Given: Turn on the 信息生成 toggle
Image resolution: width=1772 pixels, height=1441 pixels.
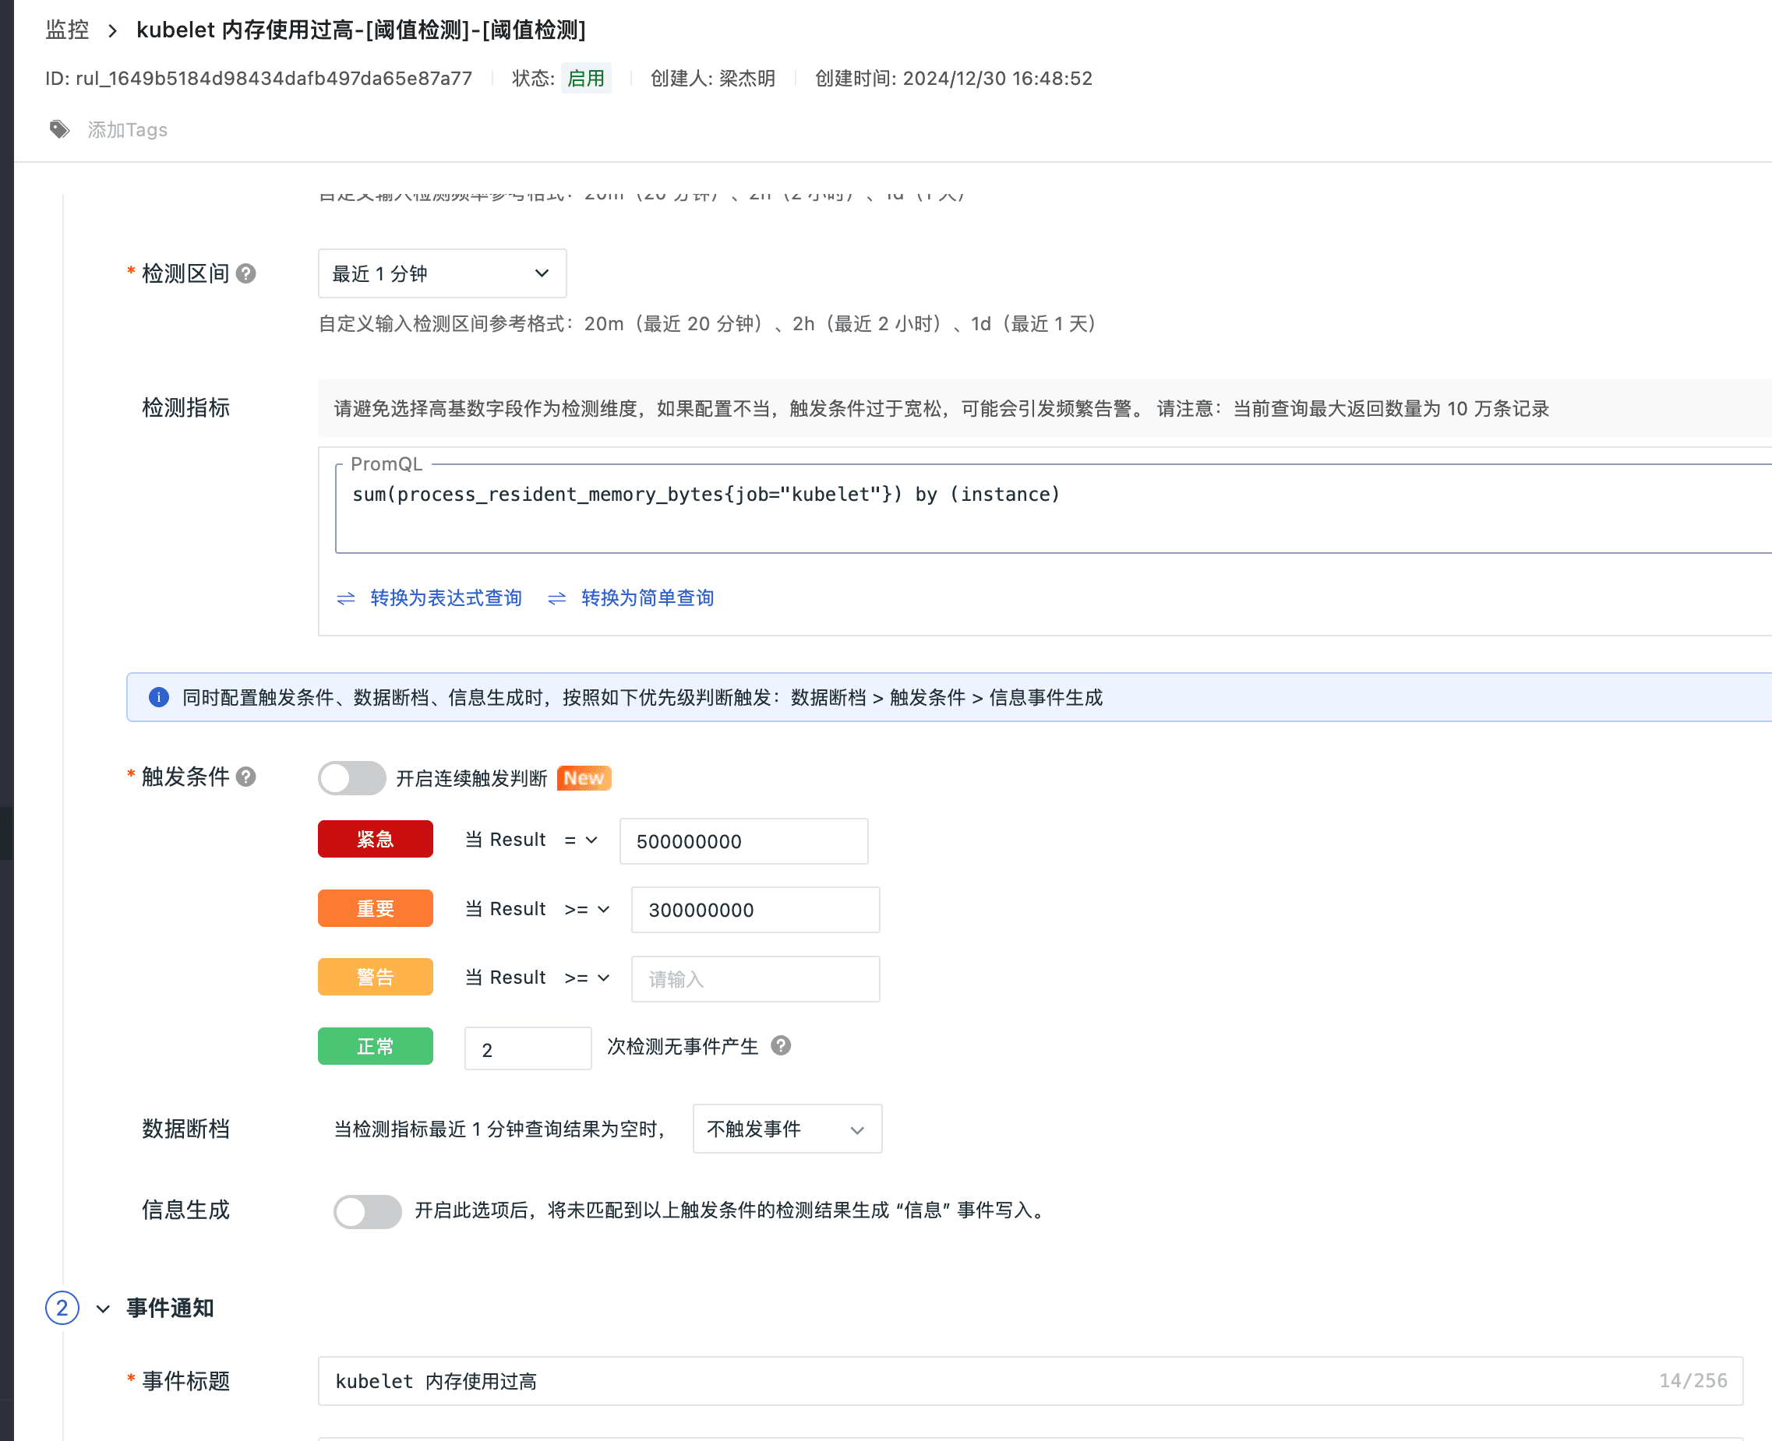Looking at the screenshot, I should [x=367, y=1211].
